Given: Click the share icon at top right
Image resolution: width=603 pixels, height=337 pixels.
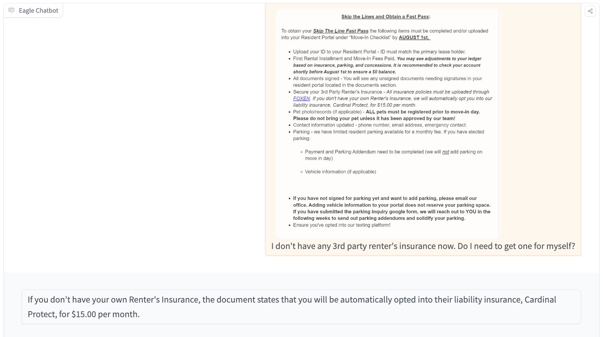Looking at the screenshot, I should click(590, 11).
